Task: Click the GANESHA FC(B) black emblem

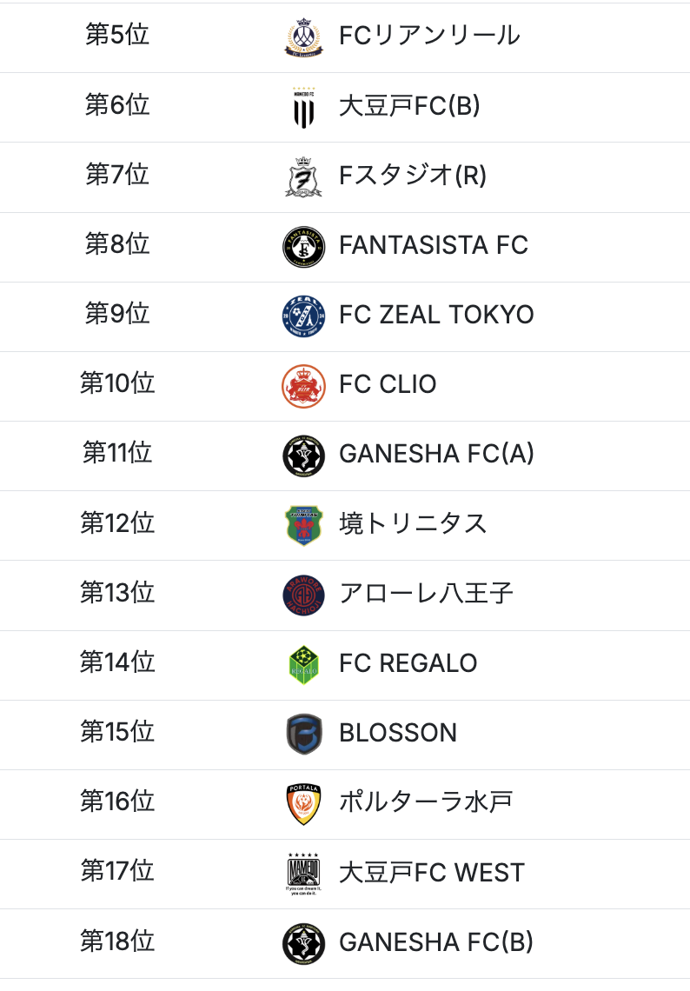Action: pos(303,944)
